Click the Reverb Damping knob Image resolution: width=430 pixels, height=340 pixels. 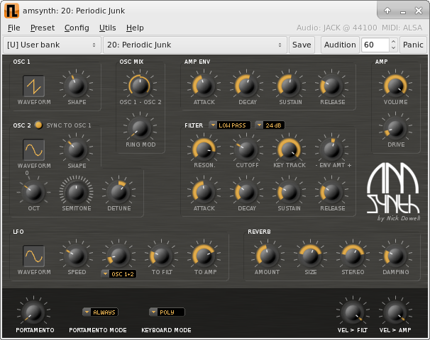395,256
